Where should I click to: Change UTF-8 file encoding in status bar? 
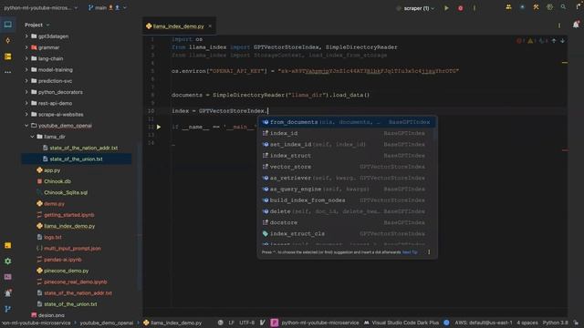pyautogui.click(x=246, y=323)
